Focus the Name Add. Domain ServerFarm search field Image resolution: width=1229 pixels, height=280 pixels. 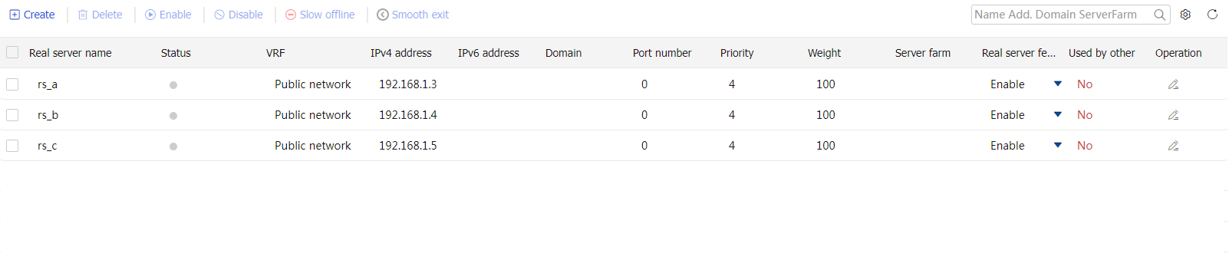pyautogui.click(x=1063, y=15)
